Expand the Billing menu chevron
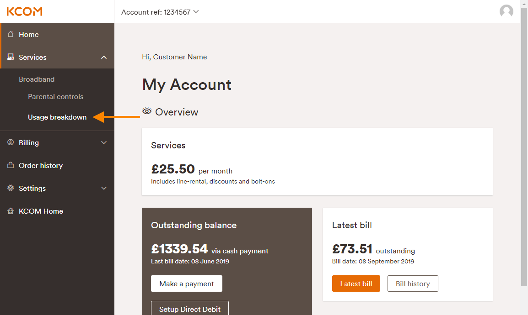 click(104, 142)
